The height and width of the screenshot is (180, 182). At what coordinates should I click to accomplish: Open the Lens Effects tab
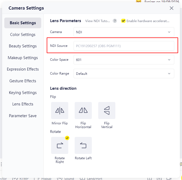tap(23, 104)
